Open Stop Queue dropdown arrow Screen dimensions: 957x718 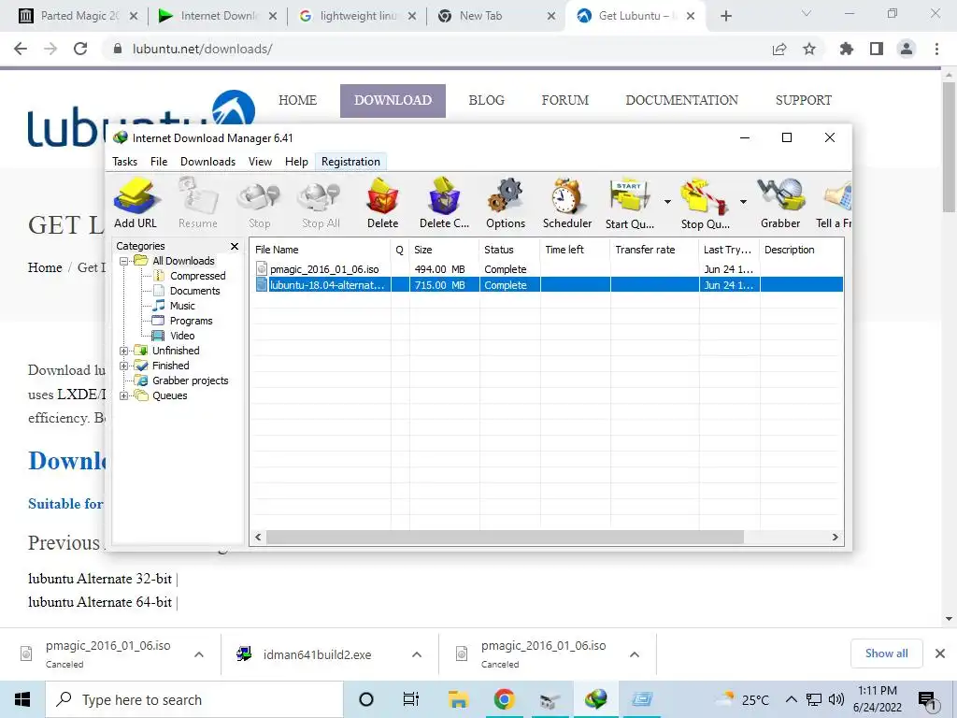click(x=743, y=202)
